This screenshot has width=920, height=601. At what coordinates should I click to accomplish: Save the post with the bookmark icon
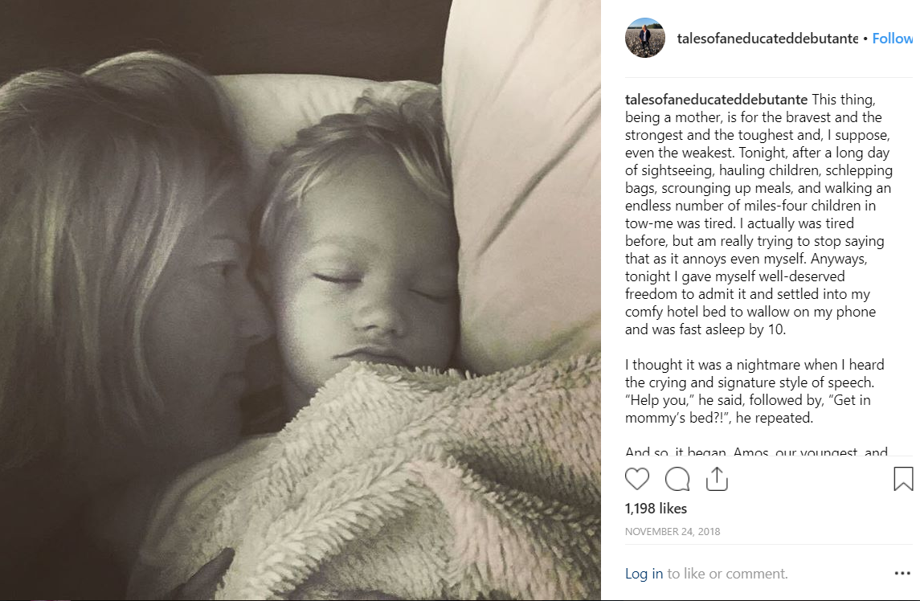903,479
